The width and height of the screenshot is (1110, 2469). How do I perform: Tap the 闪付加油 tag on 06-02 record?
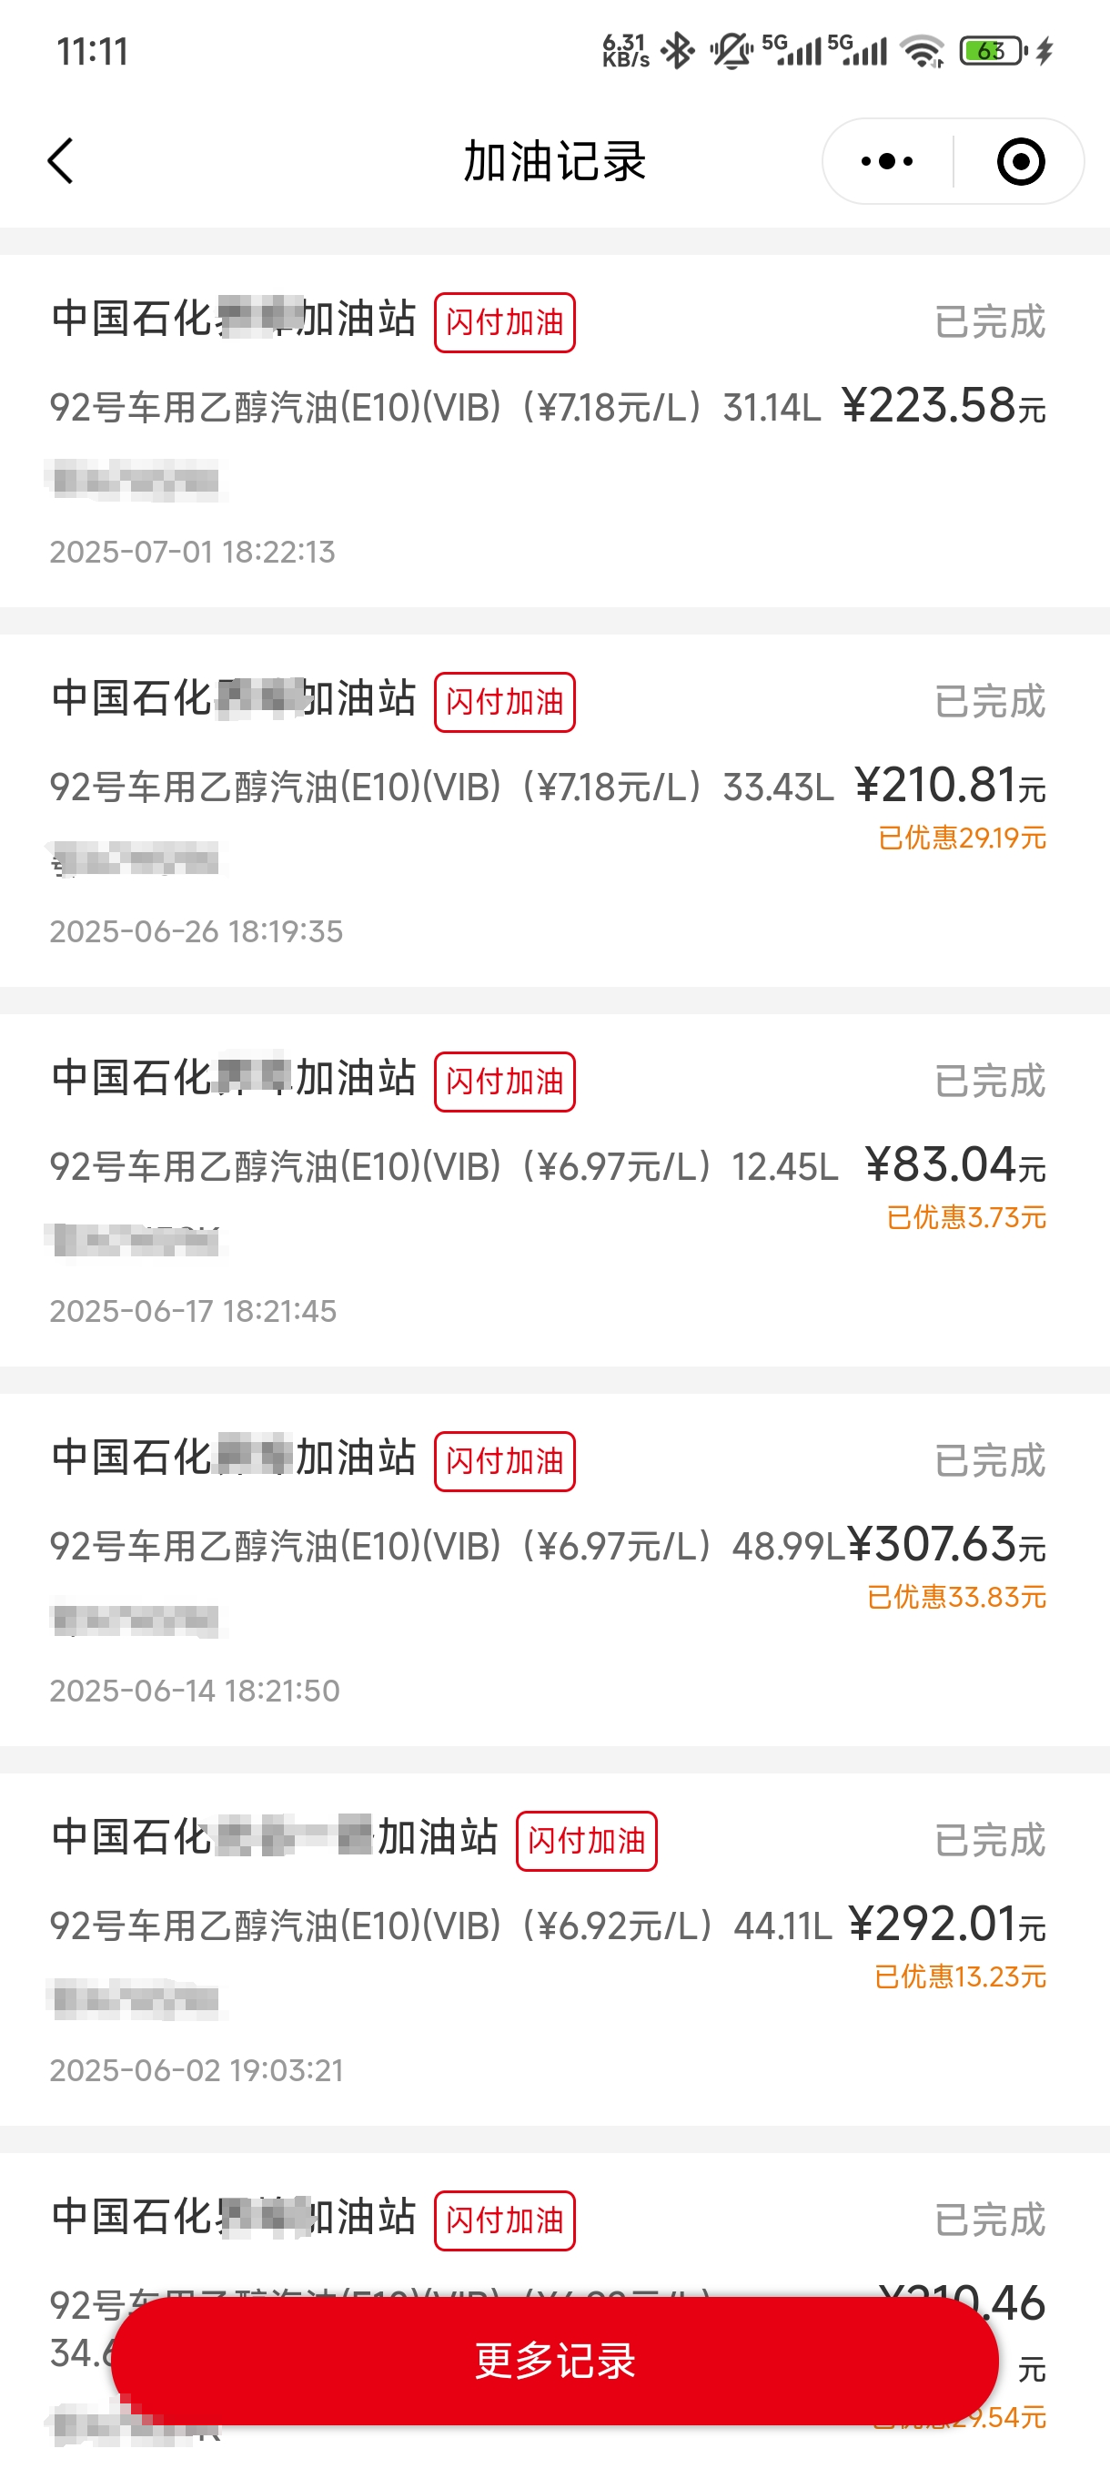[x=586, y=1841]
